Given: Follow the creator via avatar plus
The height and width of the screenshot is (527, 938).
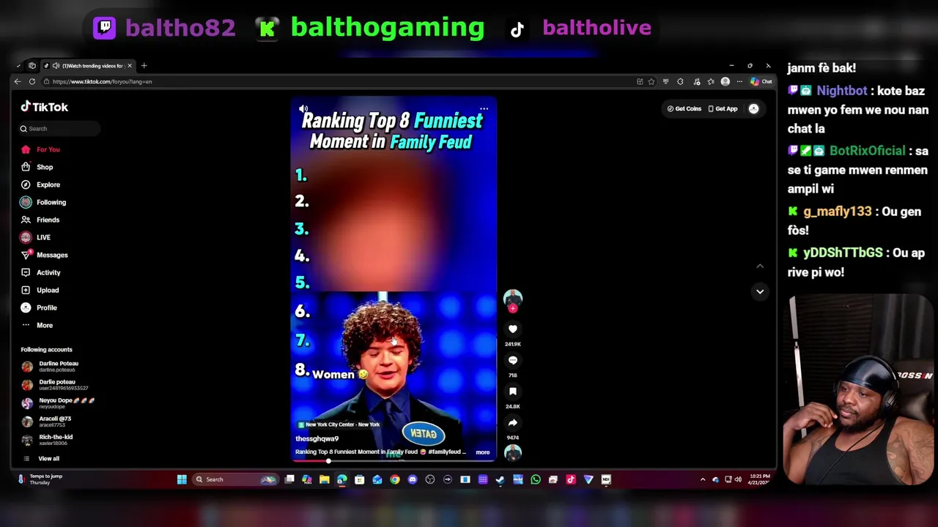Looking at the screenshot, I should (x=513, y=308).
